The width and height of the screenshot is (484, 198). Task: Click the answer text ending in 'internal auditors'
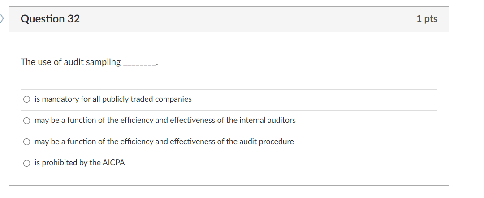[165, 121]
